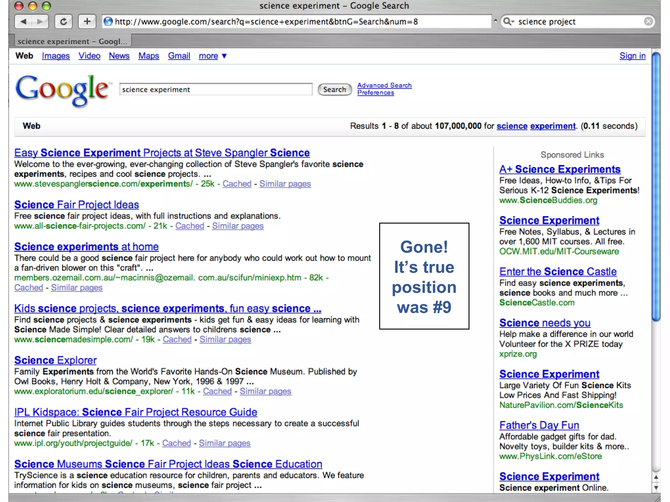Select the 'science experiment – Googl...' tab
This screenshot has height=502, width=670.
(x=72, y=42)
